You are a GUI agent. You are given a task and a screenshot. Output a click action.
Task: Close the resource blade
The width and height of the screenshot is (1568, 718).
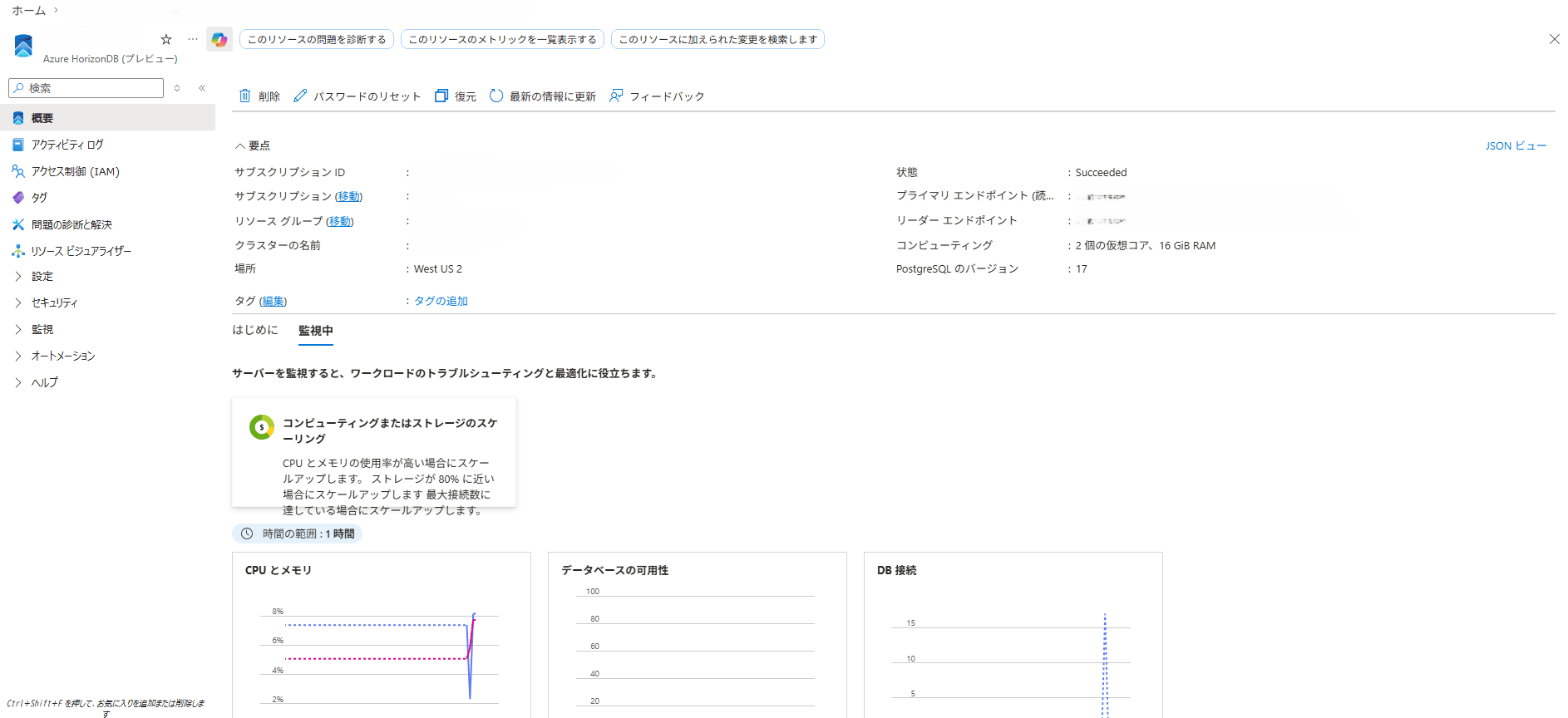[1554, 39]
